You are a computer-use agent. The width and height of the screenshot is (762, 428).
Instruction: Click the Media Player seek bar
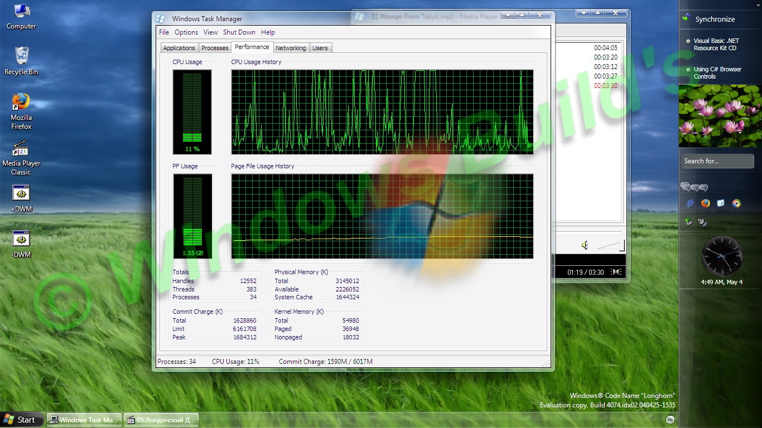point(589,232)
